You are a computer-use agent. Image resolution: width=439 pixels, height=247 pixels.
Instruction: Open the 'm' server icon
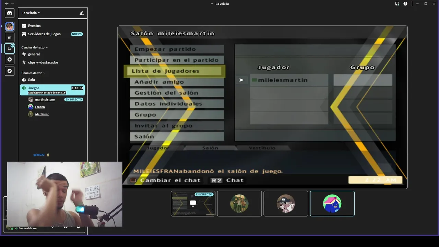[10, 37]
